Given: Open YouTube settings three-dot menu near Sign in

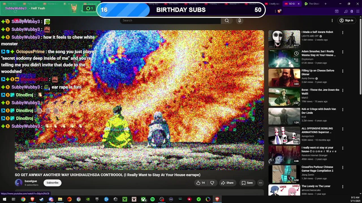Looking at the screenshot, I should pyautogui.click(x=332, y=21).
